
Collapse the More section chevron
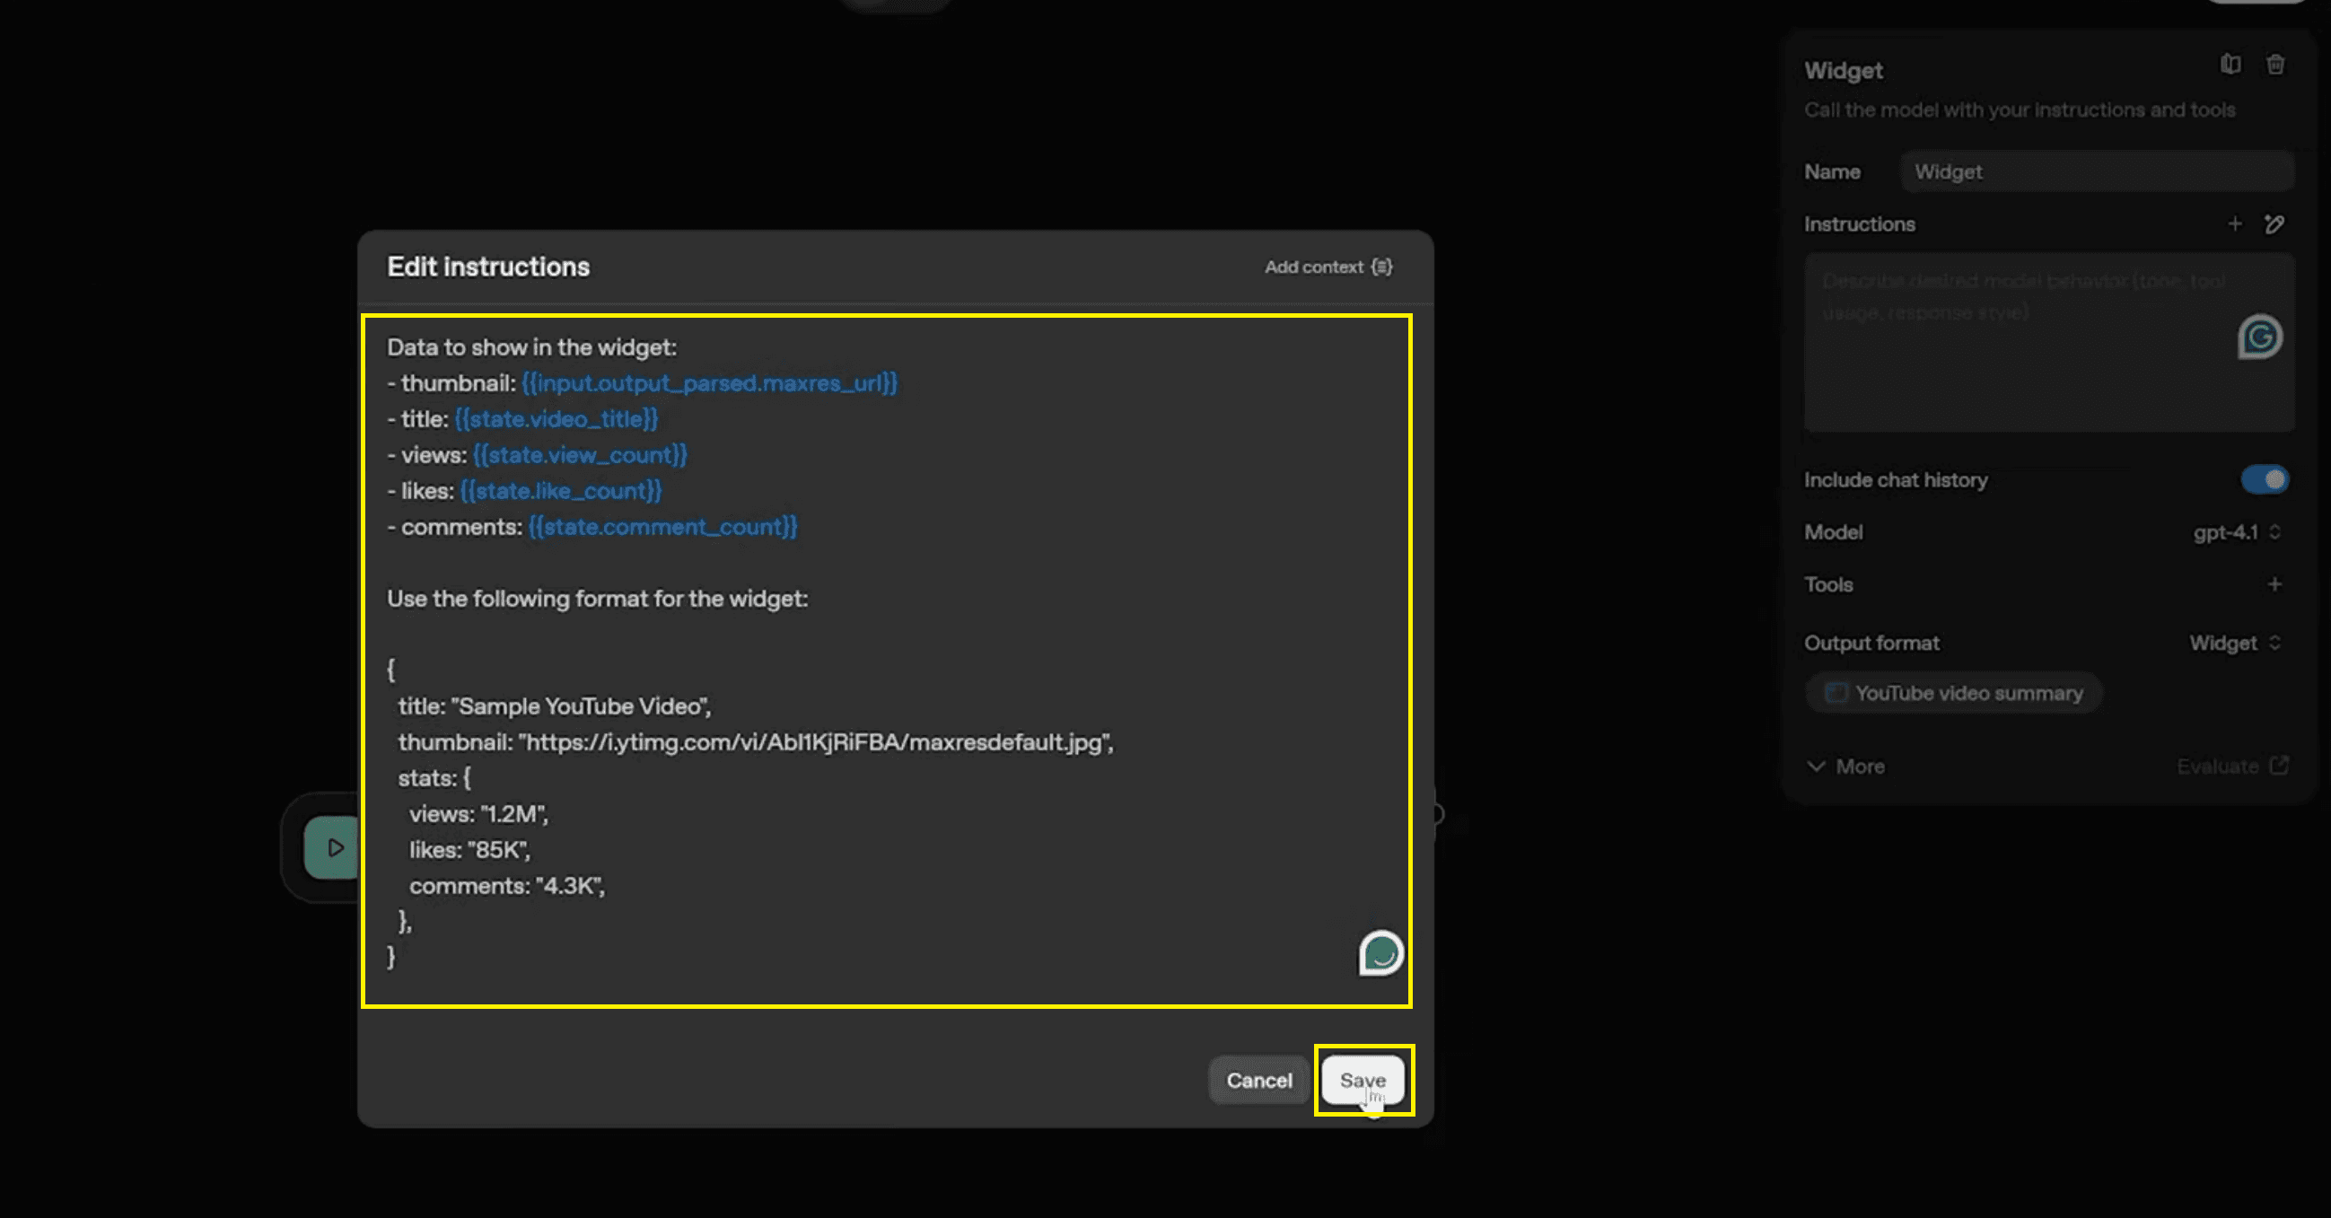click(x=1817, y=766)
